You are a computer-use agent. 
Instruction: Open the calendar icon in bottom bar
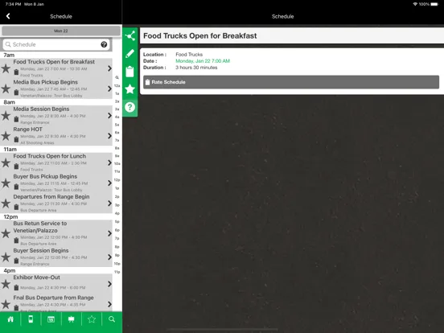tap(51, 319)
